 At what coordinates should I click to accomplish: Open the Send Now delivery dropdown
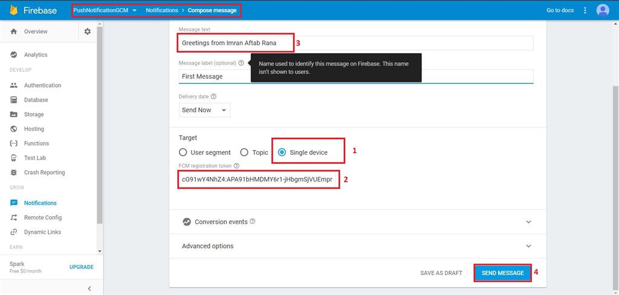[204, 110]
